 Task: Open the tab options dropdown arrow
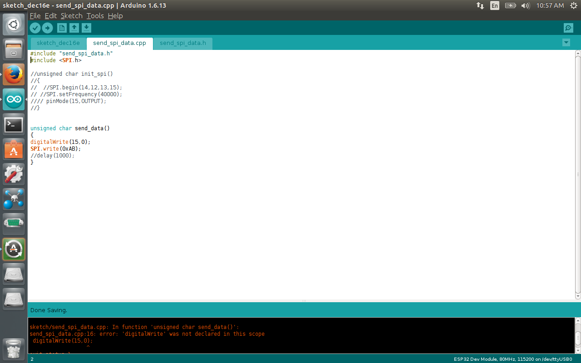[x=566, y=43]
